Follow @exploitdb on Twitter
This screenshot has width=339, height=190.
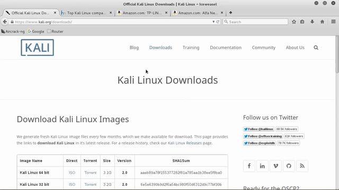260,143
